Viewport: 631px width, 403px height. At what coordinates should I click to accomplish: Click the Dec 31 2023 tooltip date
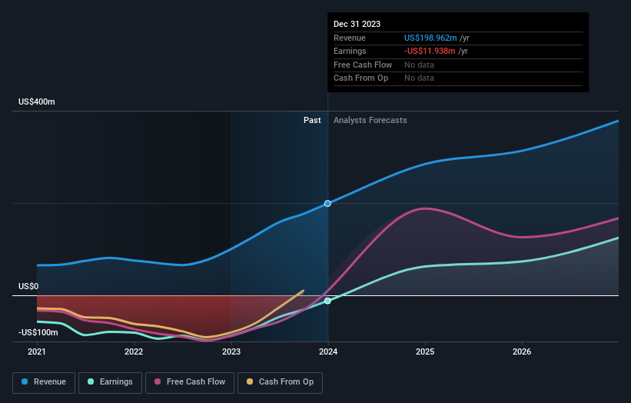[357, 24]
